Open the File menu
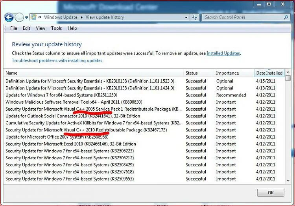 pos(13,28)
